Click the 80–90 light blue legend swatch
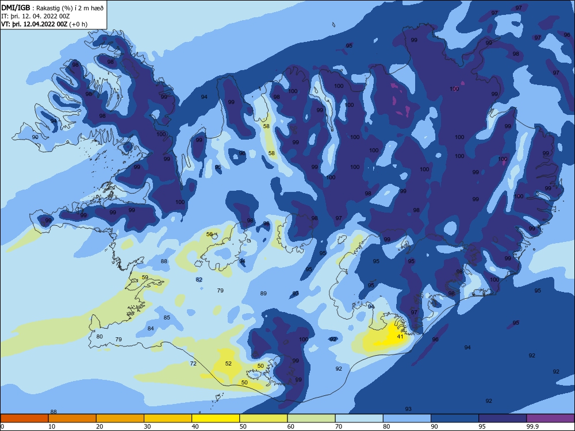This screenshot has width=575, height=431. [407, 418]
